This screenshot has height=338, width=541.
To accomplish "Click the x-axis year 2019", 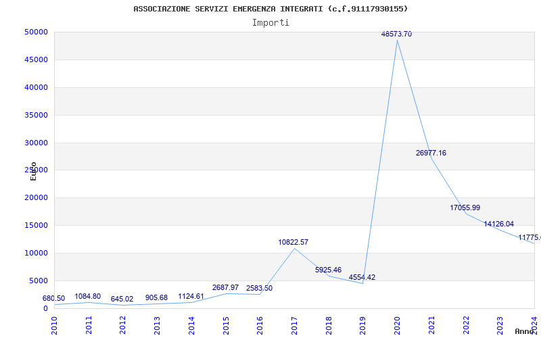I will [x=362, y=326].
